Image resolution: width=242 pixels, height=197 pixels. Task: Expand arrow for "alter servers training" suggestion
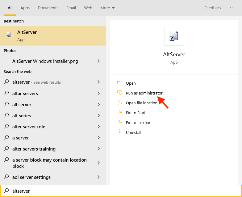click(x=99, y=149)
